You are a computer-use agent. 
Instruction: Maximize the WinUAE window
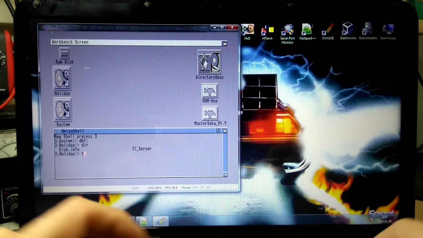point(222,27)
